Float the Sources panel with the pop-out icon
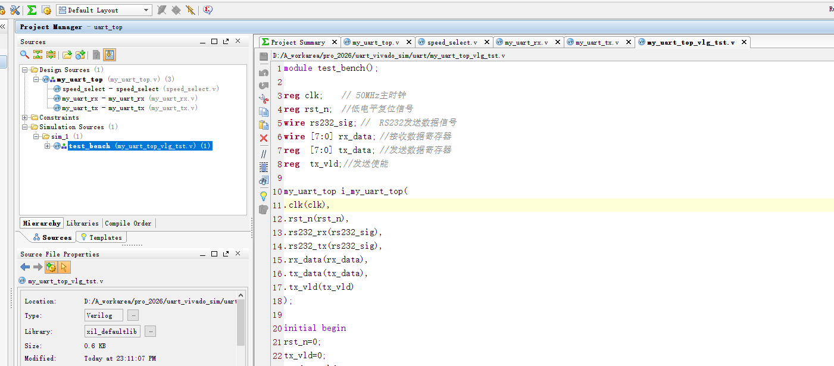 (x=226, y=42)
